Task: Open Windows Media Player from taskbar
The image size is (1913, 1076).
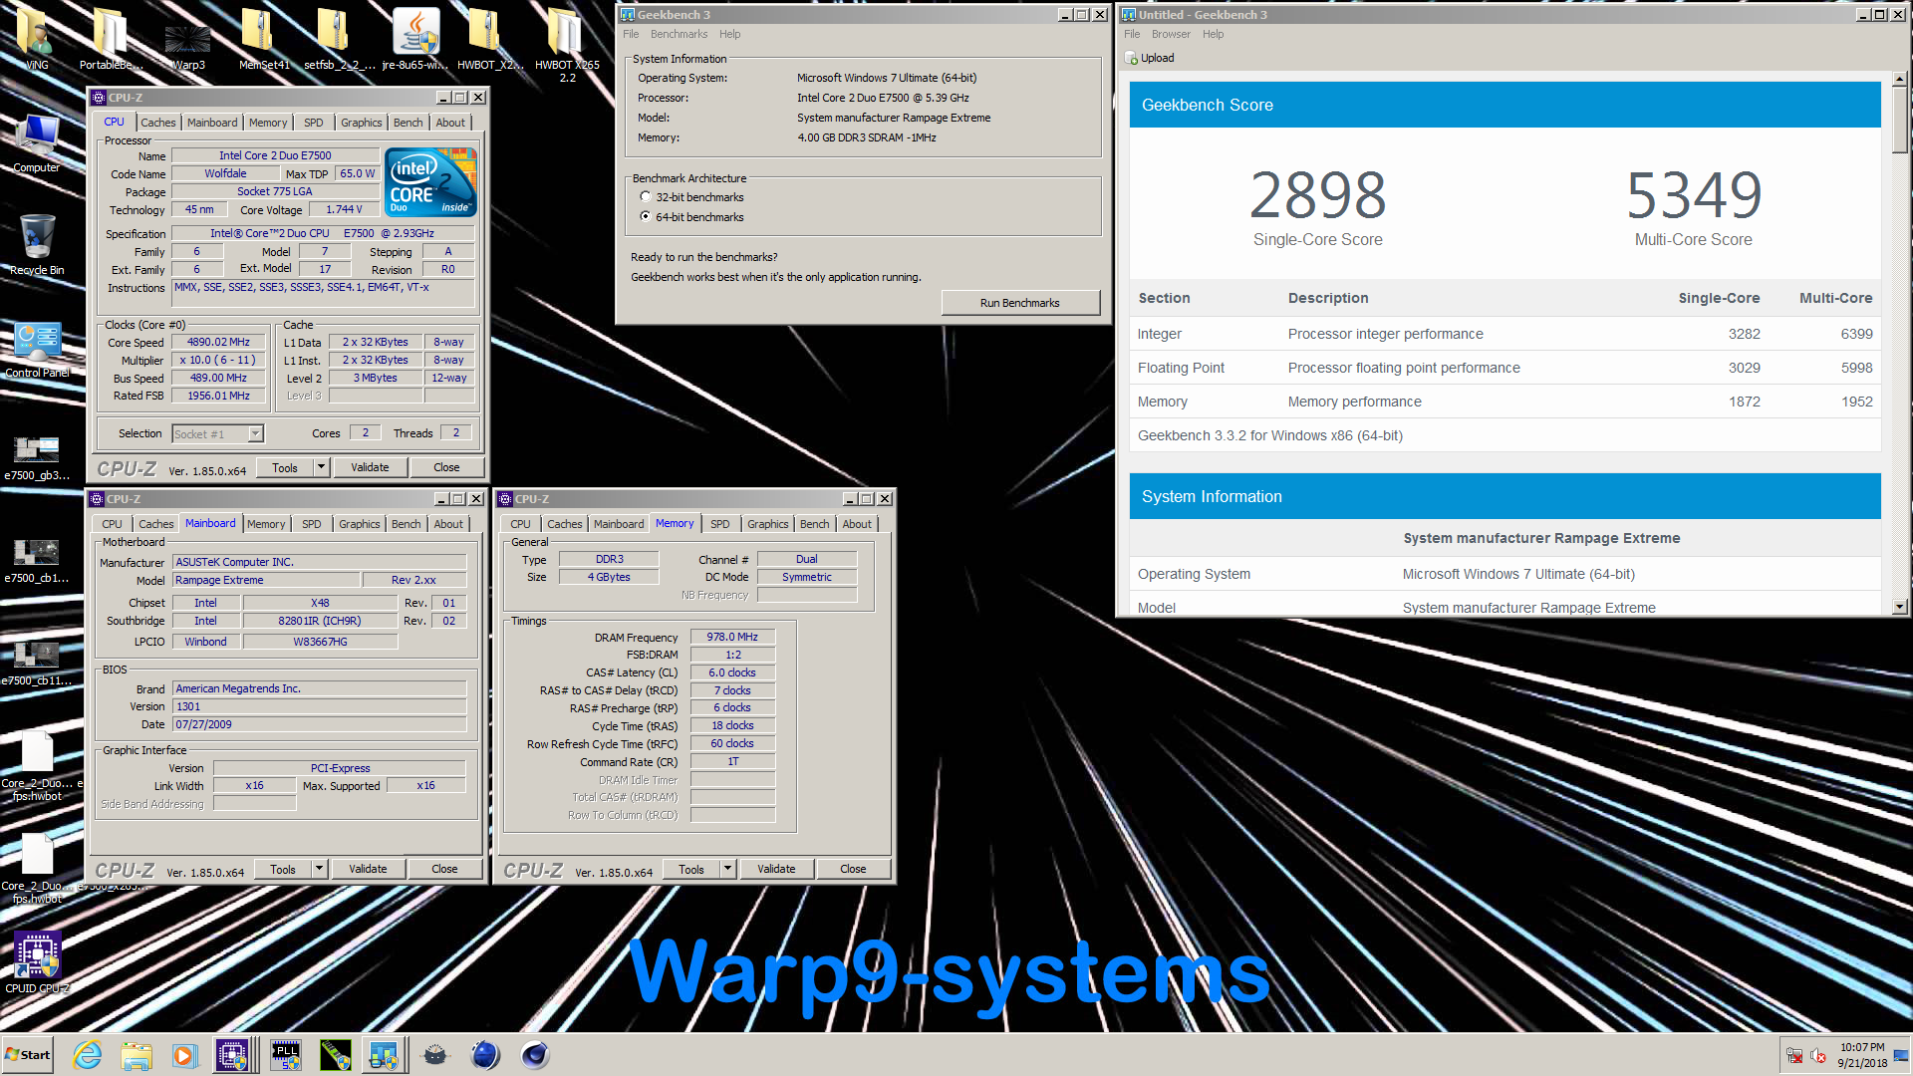Action: click(x=184, y=1055)
